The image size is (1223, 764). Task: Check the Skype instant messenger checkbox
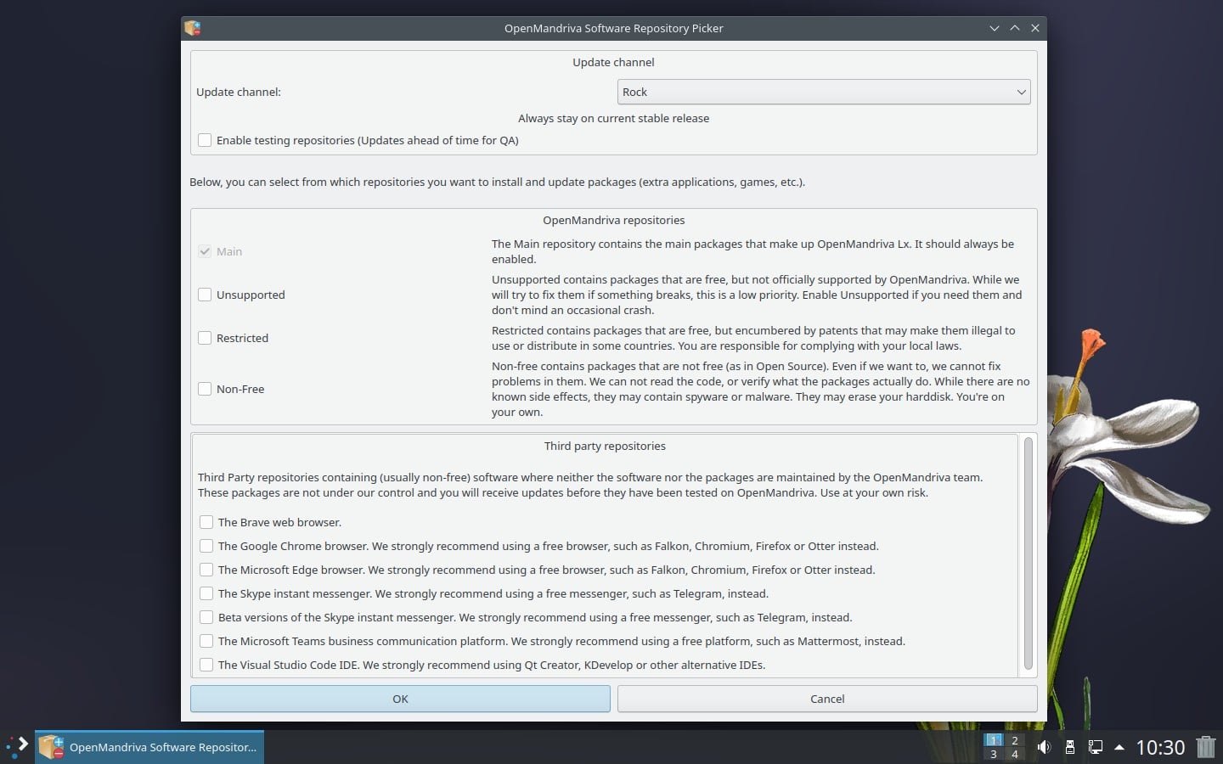(206, 593)
